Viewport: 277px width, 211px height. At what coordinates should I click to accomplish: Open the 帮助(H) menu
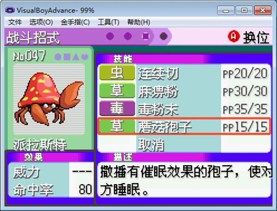138,22
